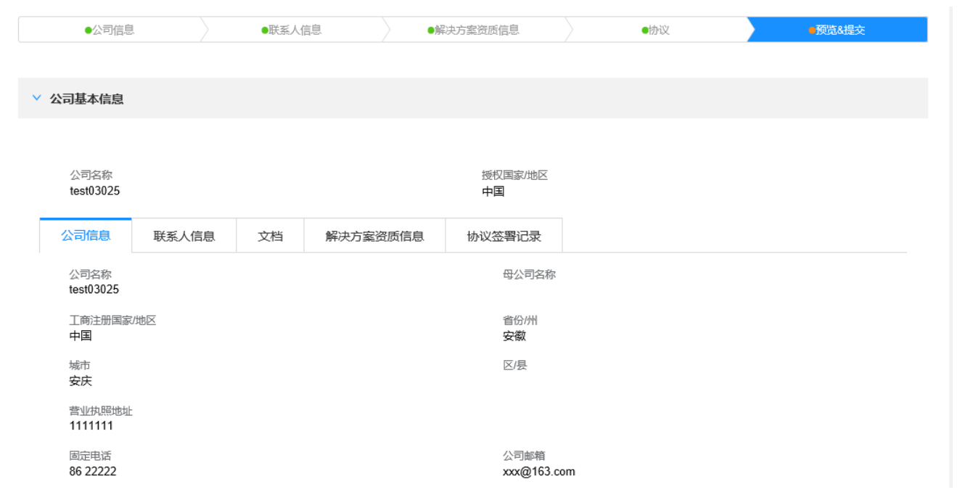960x503 pixels.
Task: Select the 工商注册国家/地区 value 中国
Action: [81, 335]
